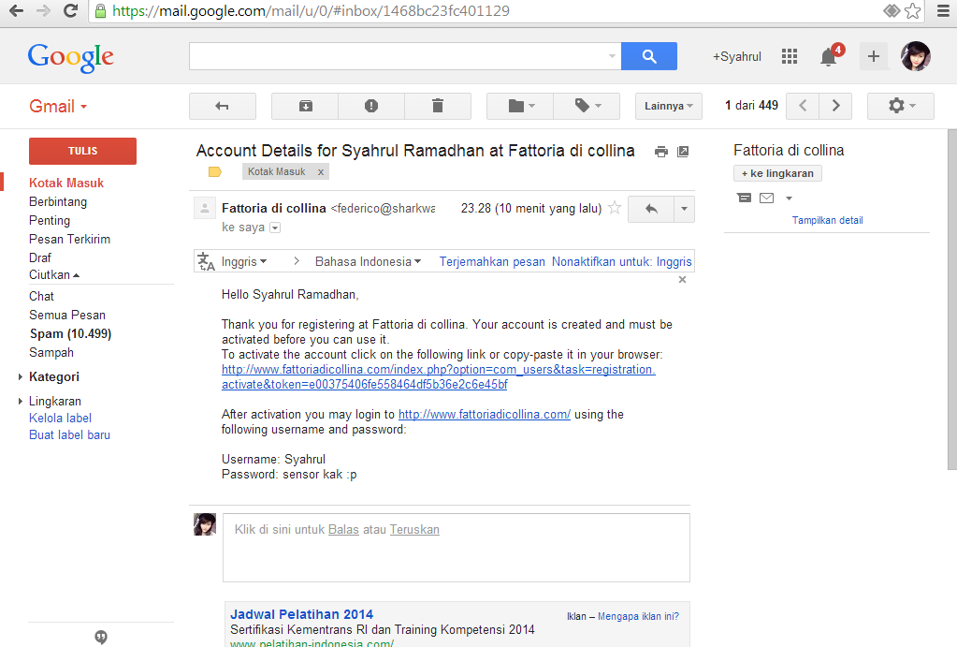This screenshot has height=647, width=957.
Task: Delete message with trash icon
Action: tap(438, 107)
